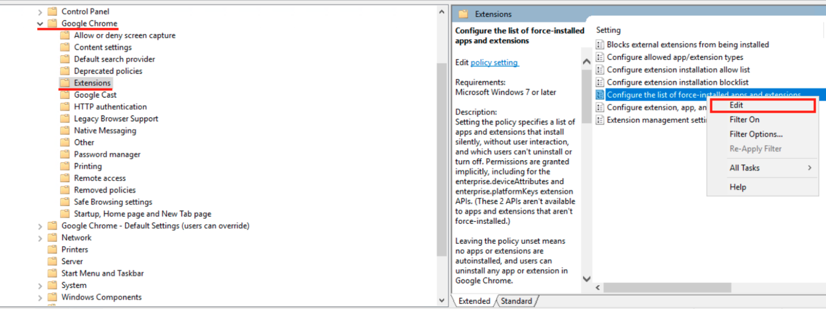The image size is (826, 309).
Task: Select Filter On in context menu
Action: 763,120
